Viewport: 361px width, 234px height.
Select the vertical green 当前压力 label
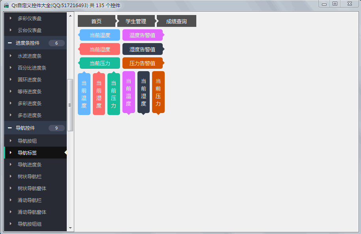coord(113,94)
